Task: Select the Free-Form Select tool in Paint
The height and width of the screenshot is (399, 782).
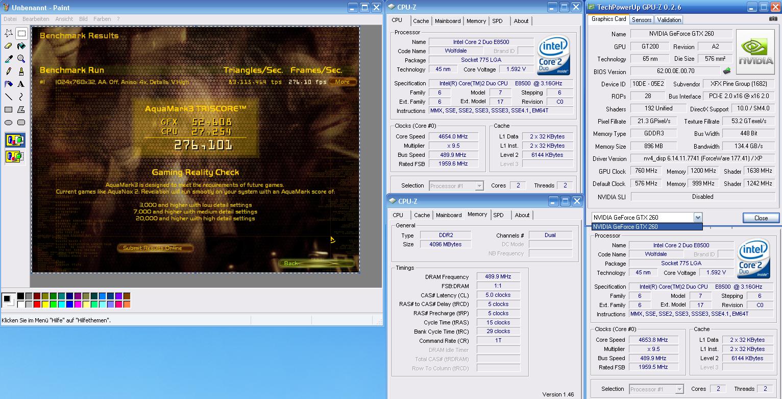Action: (9, 33)
